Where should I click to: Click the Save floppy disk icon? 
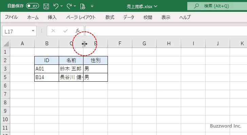pos(46,6)
